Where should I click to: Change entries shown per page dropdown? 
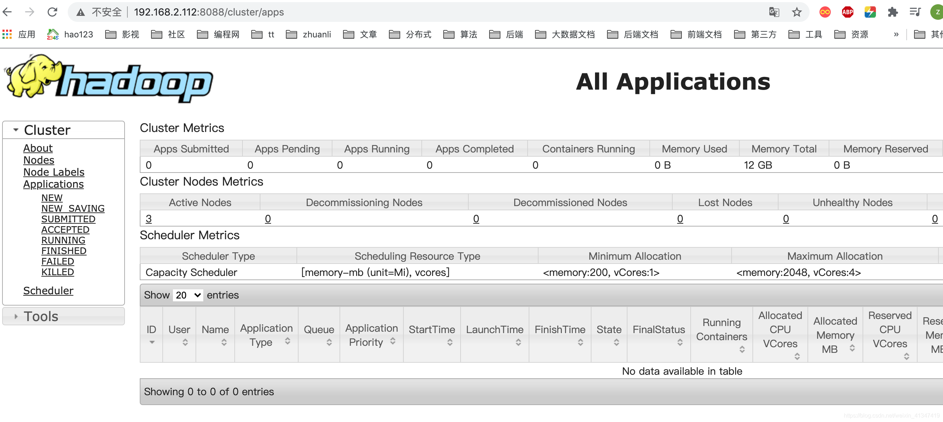click(187, 295)
